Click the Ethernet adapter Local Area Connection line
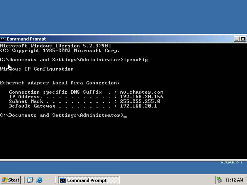 (x=60, y=83)
